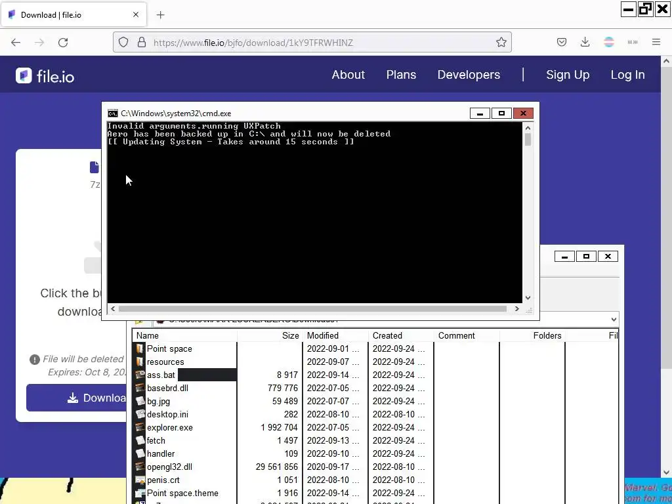
Task: Minimize the file manager window
Action: click(x=564, y=257)
